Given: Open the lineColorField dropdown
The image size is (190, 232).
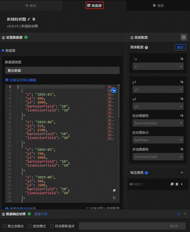Looking at the screenshot, I should point(158,157).
